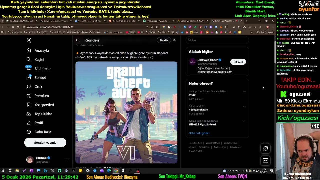The image size is (320, 180).
Task: Open the Tüm Yer İşaretleri bookmarks folder
Action: (266, 32)
